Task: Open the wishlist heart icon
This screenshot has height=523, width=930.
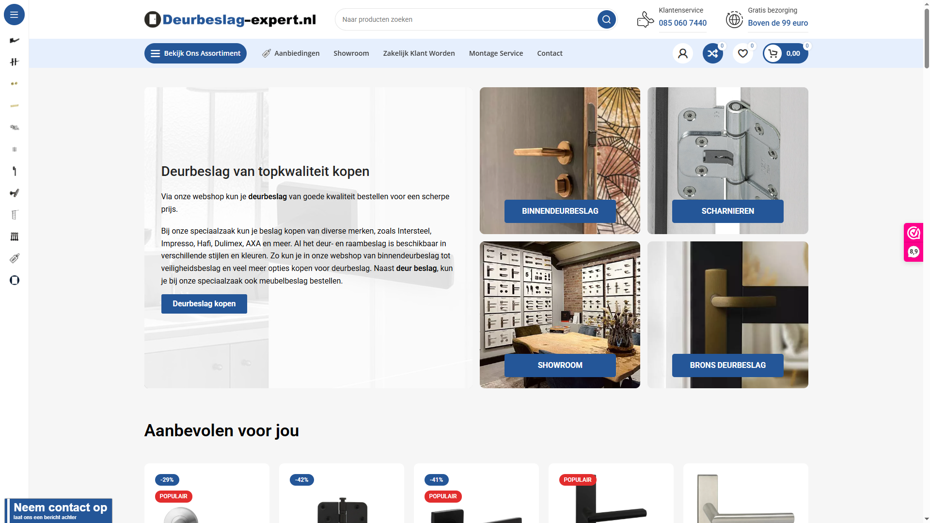Action: point(743,53)
